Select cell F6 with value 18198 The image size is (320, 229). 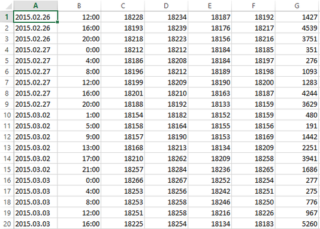[253, 71]
